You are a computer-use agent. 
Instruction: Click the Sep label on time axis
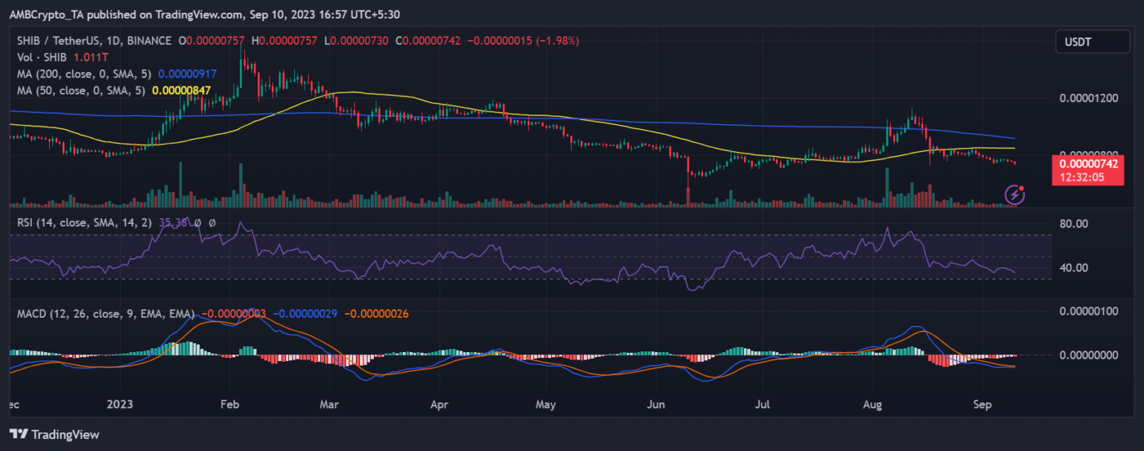pyautogui.click(x=982, y=404)
